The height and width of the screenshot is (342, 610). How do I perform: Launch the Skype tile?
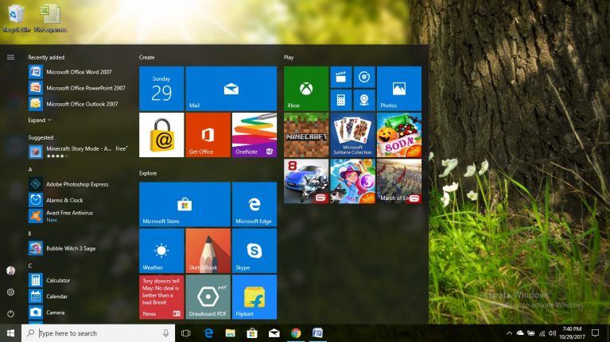254,251
